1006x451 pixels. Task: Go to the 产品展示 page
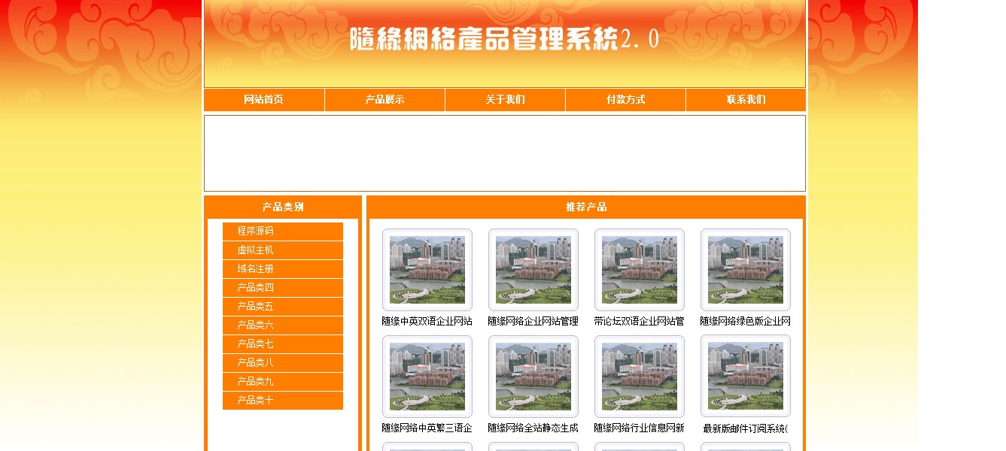click(x=384, y=100)
